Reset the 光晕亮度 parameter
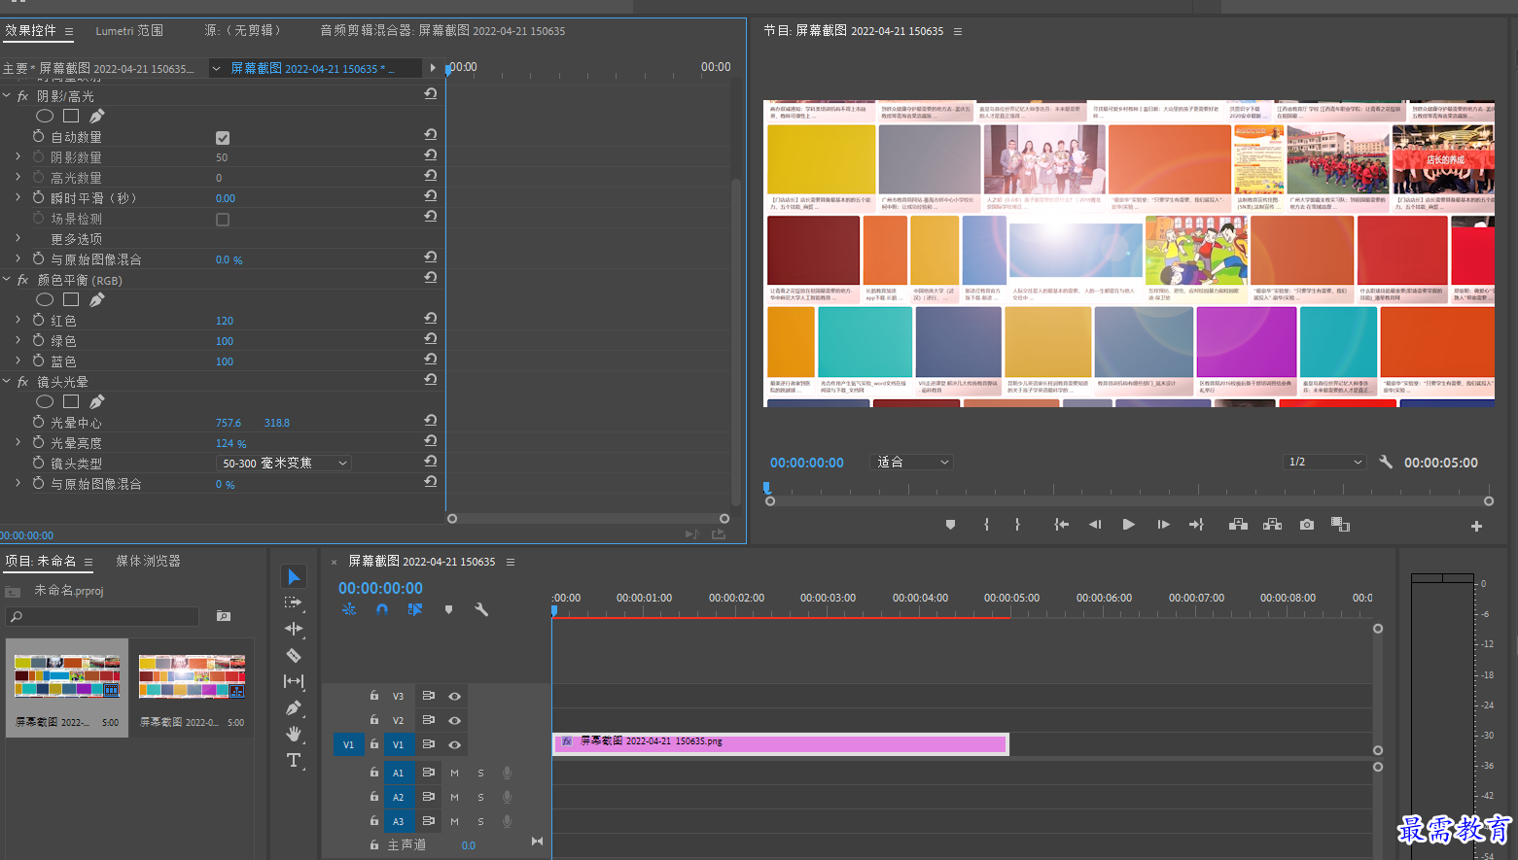 (x=430, y=441)
